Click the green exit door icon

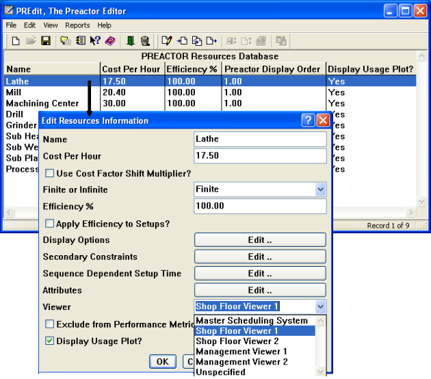[130, 41]
